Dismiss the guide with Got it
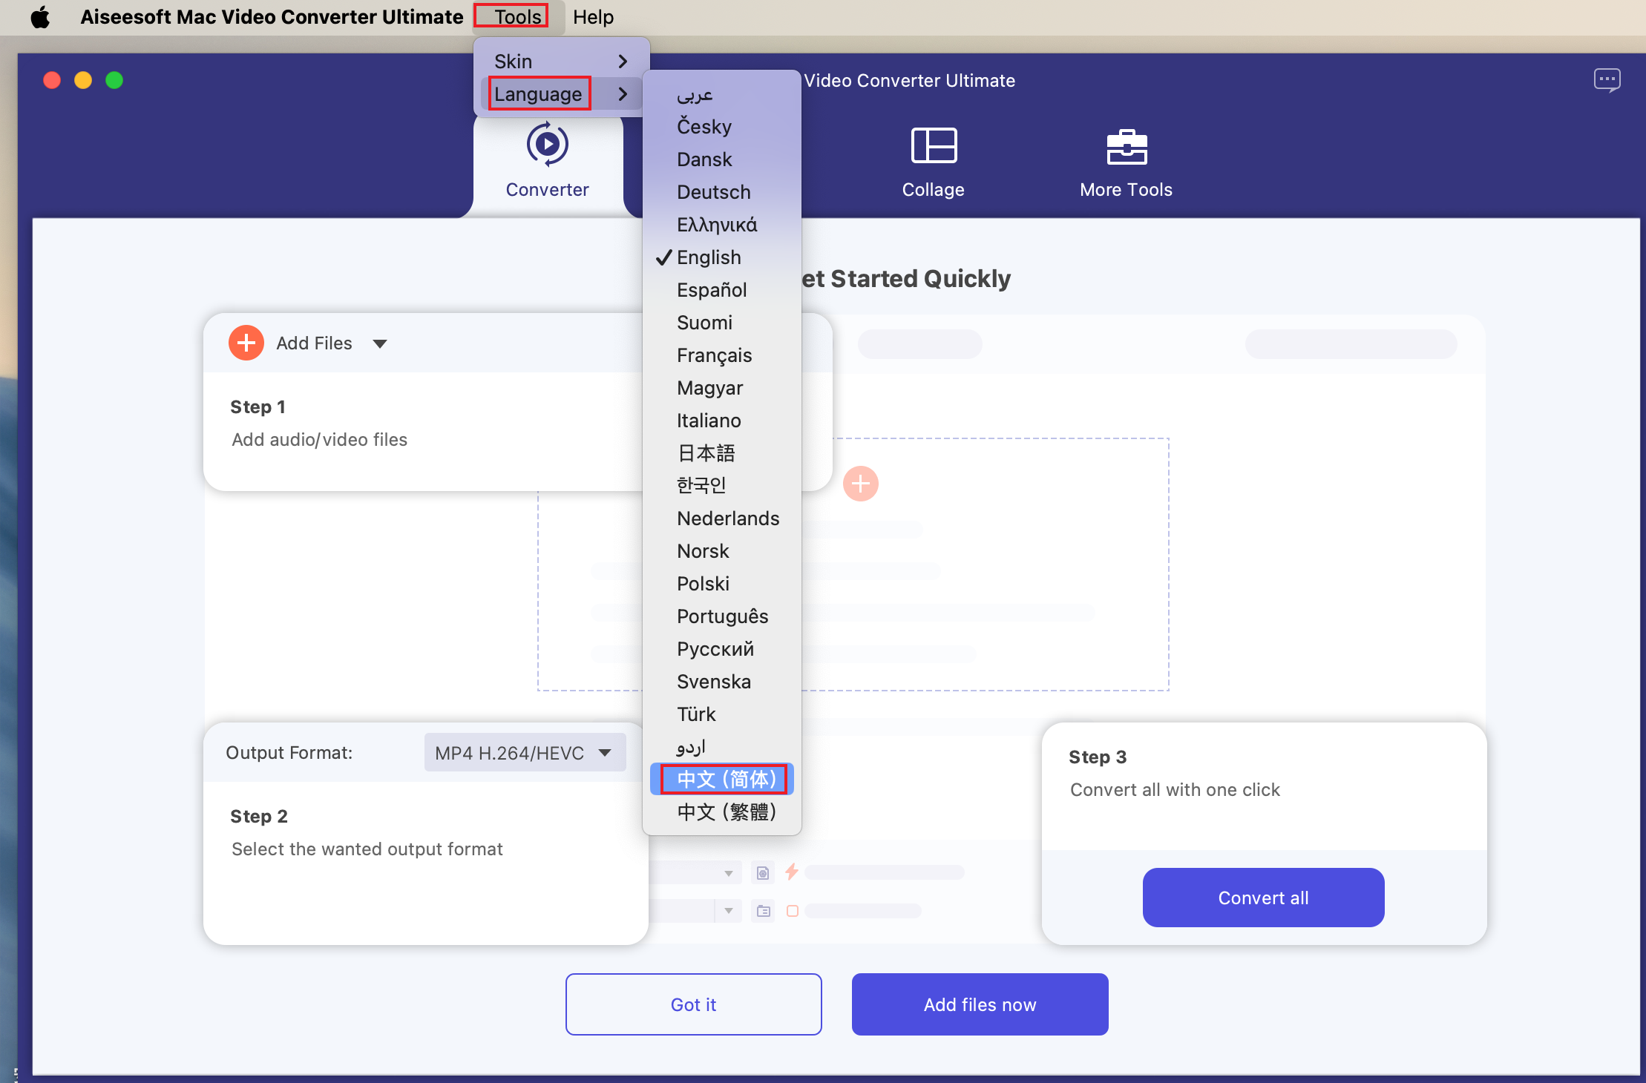The width and height of the screenshot is (1646, 1083). tap(693, 1004)
